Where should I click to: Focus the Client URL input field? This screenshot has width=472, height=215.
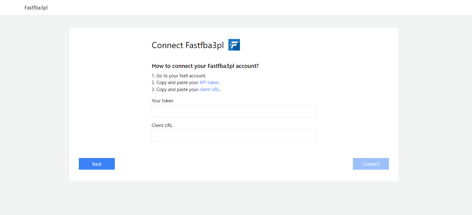click(x=234, y=136)
